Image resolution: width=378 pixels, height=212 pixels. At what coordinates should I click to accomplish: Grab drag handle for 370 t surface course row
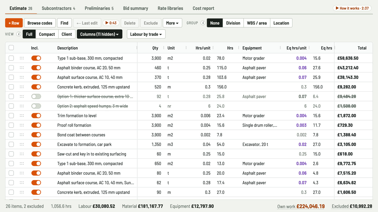tap(22, 77)
